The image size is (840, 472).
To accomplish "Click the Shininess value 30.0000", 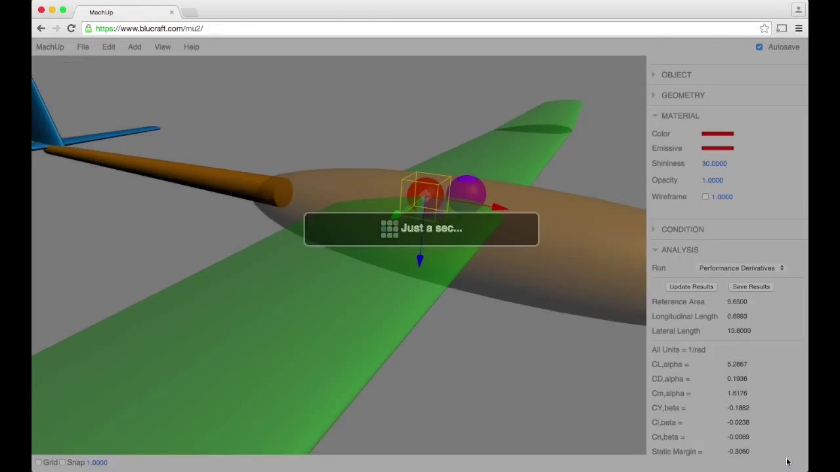I will coord(714,164).
